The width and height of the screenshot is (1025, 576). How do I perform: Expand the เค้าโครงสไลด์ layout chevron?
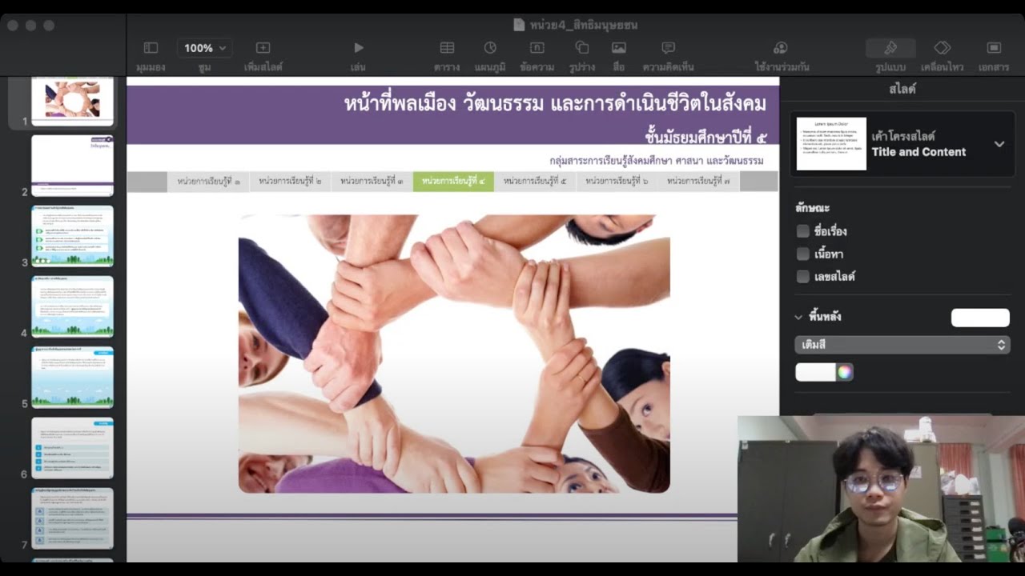click(x=999, y=144)
